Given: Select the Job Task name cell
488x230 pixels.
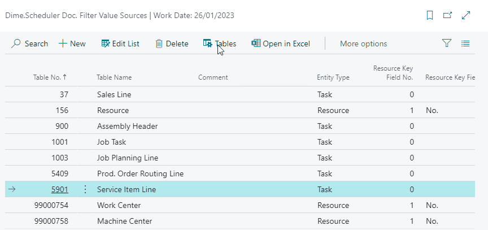Looking at the screenshot, I should click(x=111, y=142).
